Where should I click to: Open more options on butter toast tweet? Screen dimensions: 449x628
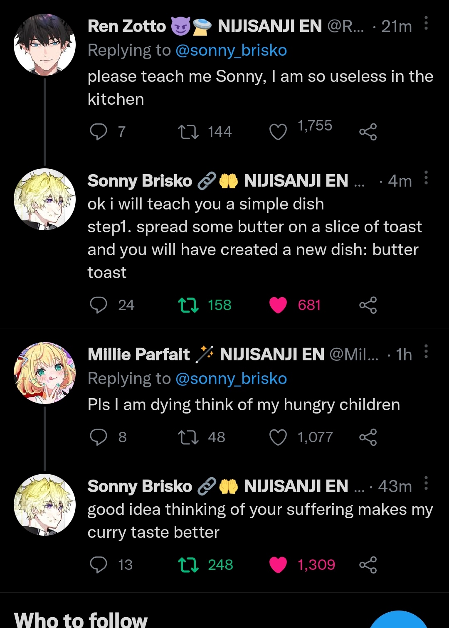(426, 177)
